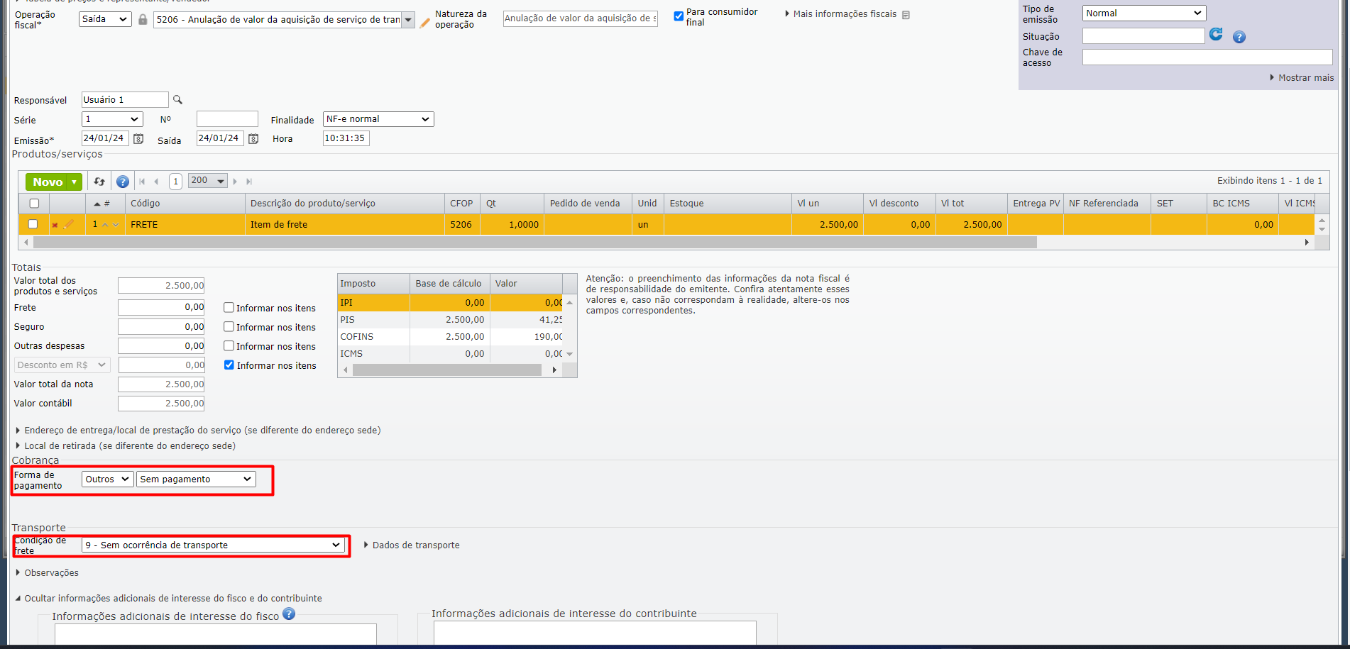Expand Mais informações fiscais
The height and width of the screenshot is (649, 1350).
(x=842, y=14)
